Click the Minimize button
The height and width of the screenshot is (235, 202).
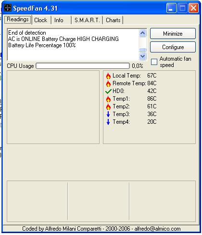(x=173, y=34)
